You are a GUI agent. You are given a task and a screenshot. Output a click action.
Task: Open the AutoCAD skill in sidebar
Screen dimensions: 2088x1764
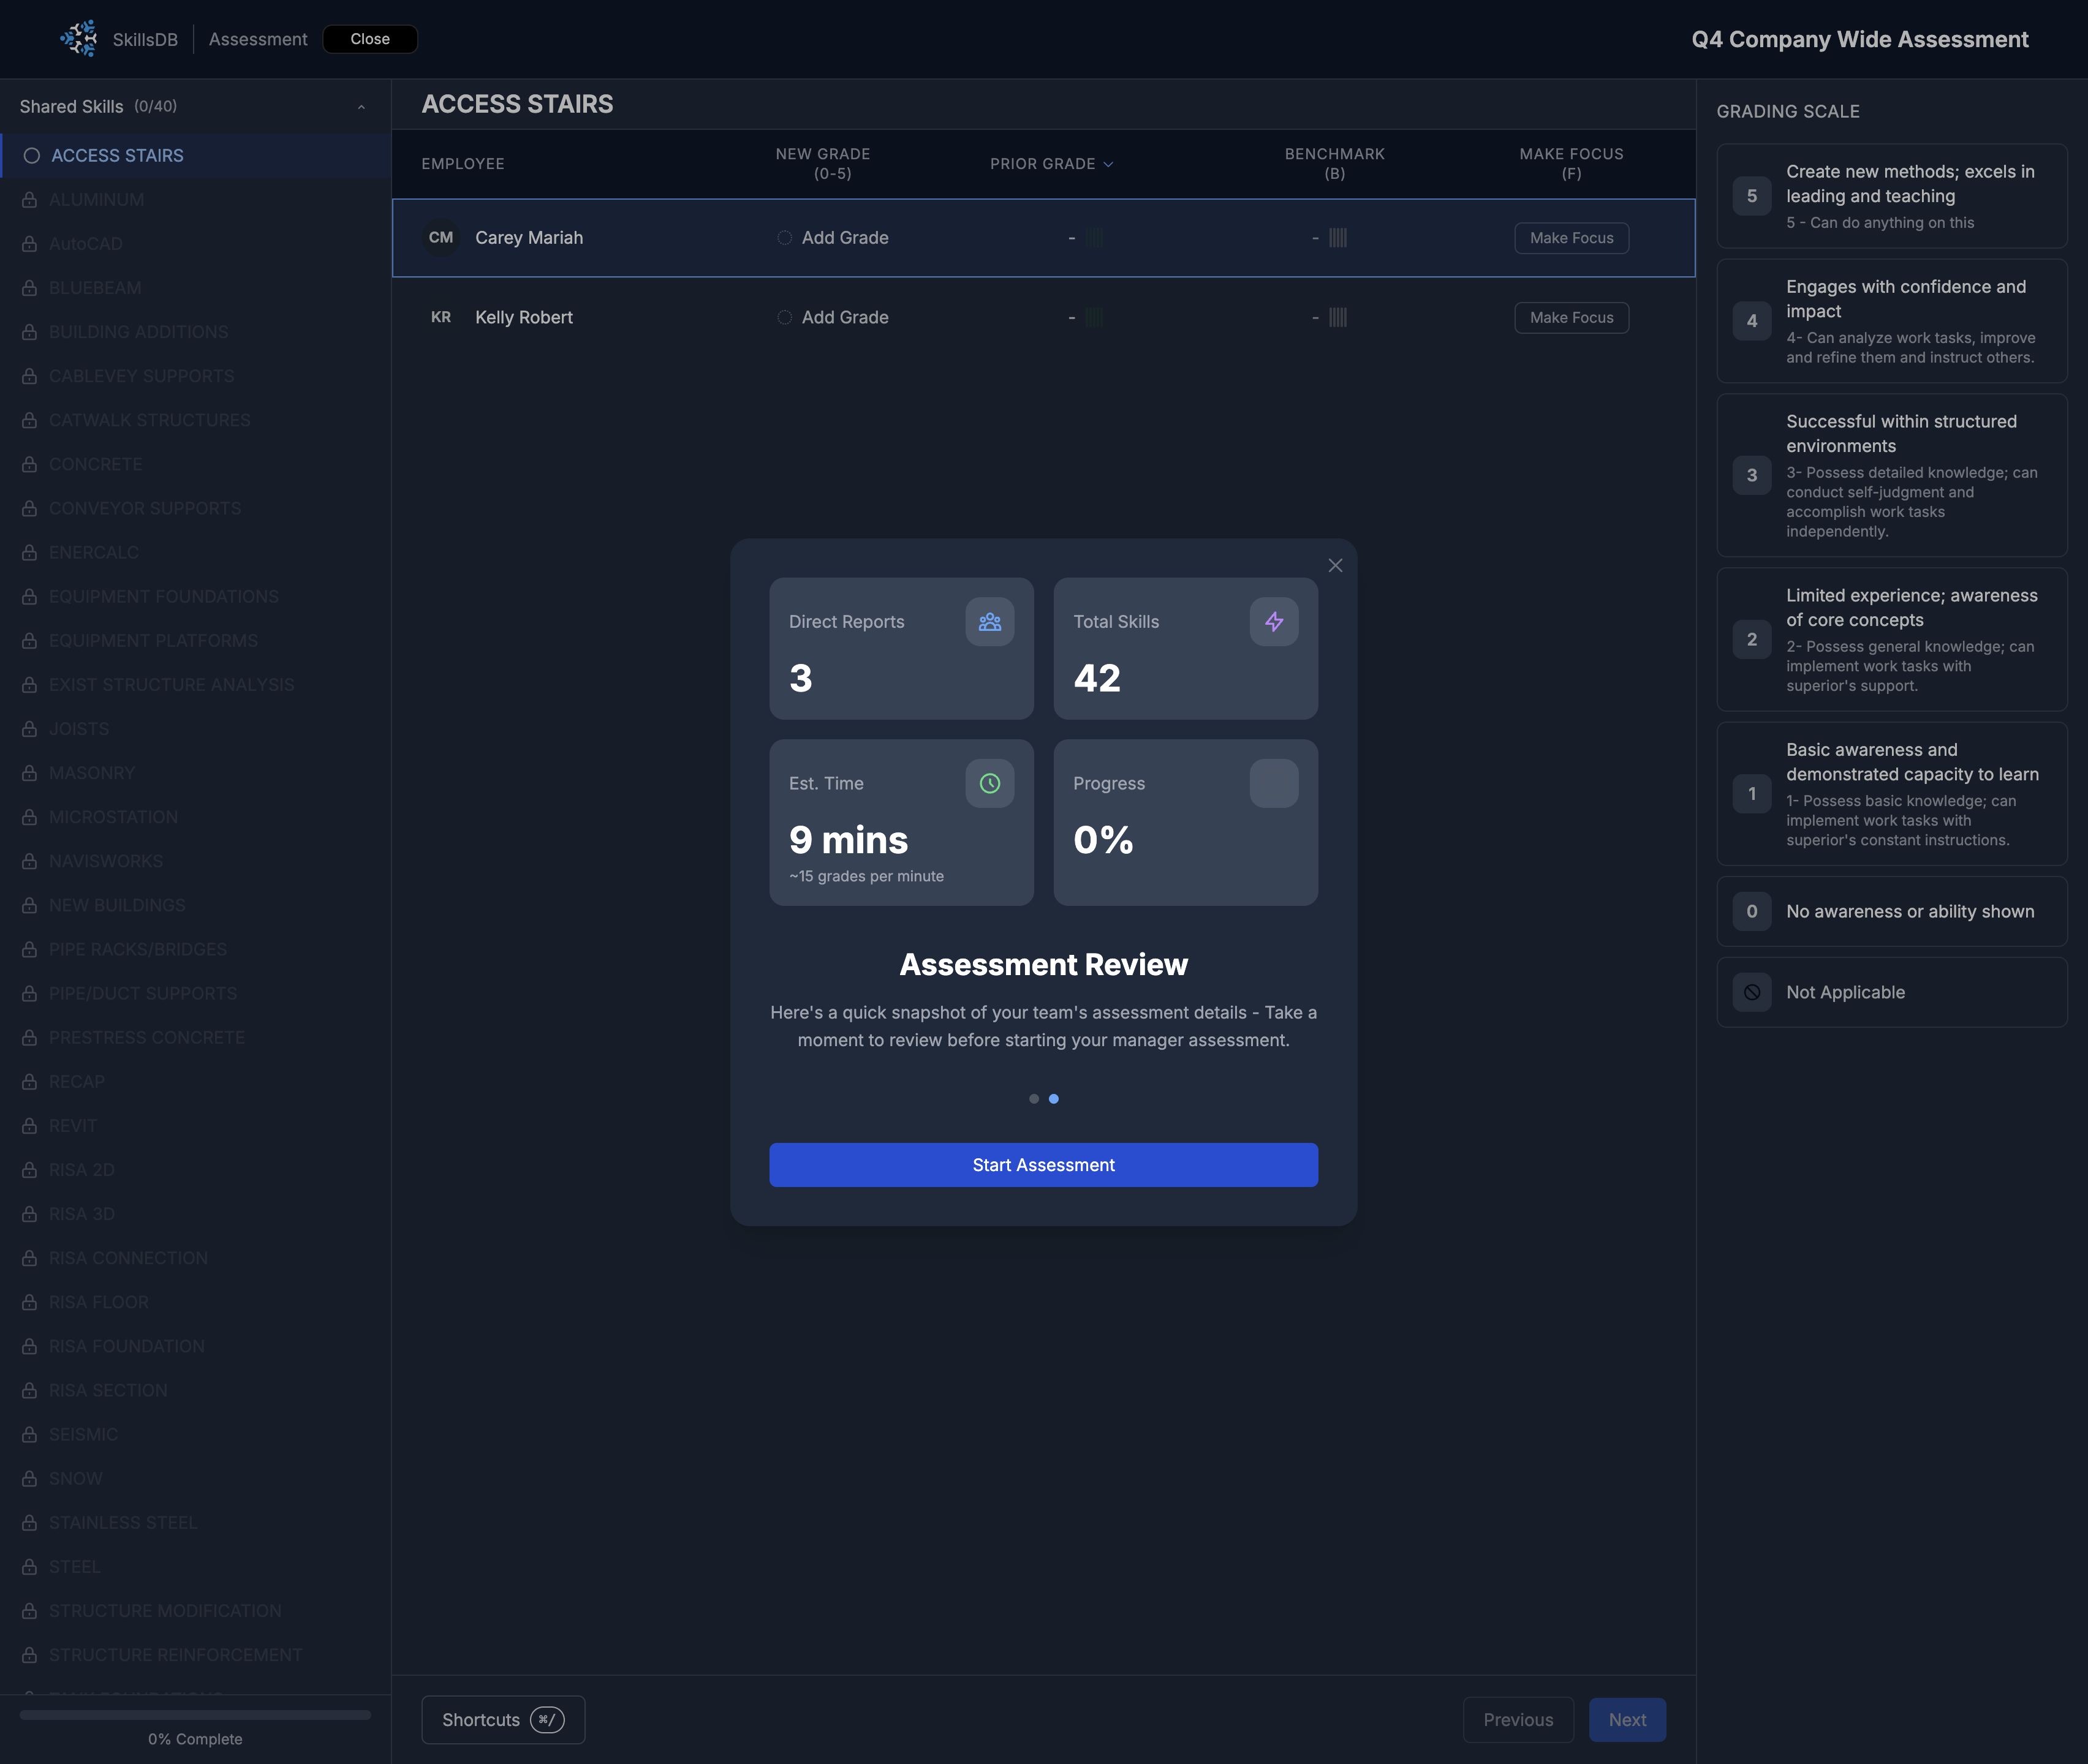86,244
